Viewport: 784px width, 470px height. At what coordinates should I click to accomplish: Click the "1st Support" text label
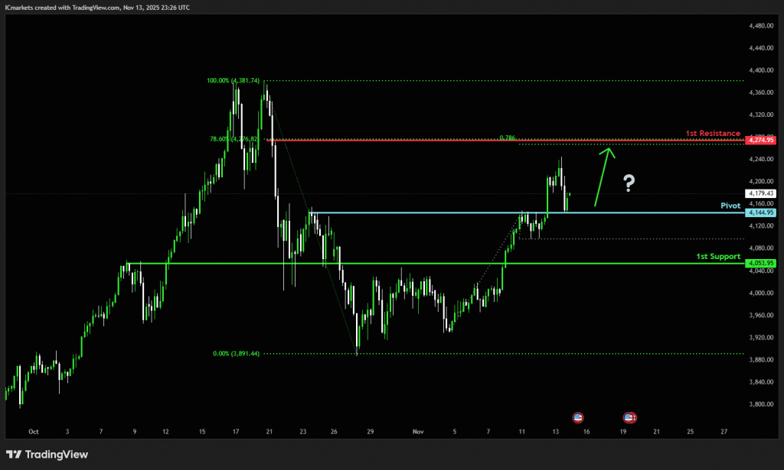click(x=718, y=256)
